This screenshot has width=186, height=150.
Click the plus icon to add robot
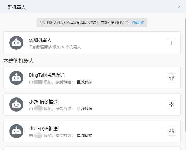click(172, 43)
